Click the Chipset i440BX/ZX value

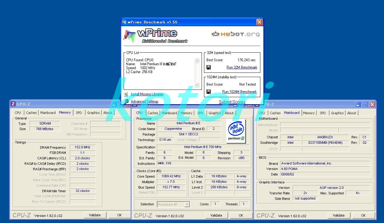325,137
